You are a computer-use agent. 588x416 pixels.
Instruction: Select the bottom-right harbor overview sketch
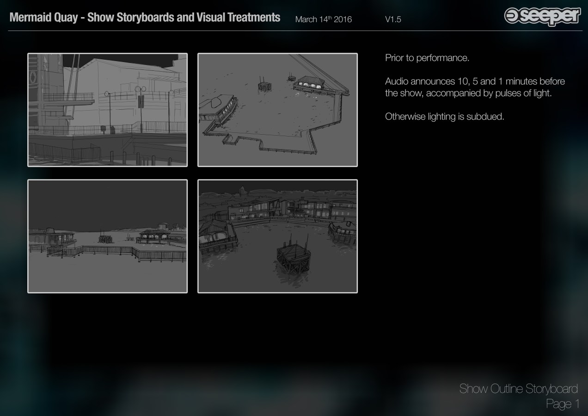(x=277, y=236)
